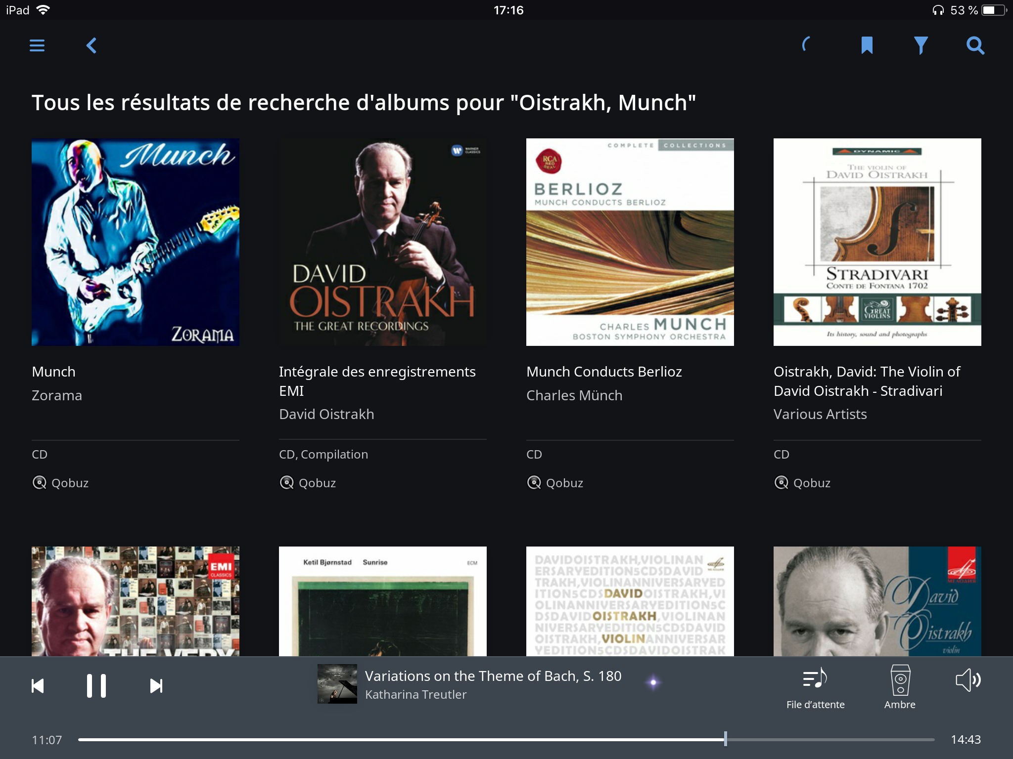Tap Qobuz source icon under EMI album
Image resolution: width=1013 pixels, height=759 pixels.
(x=287, y=482)
